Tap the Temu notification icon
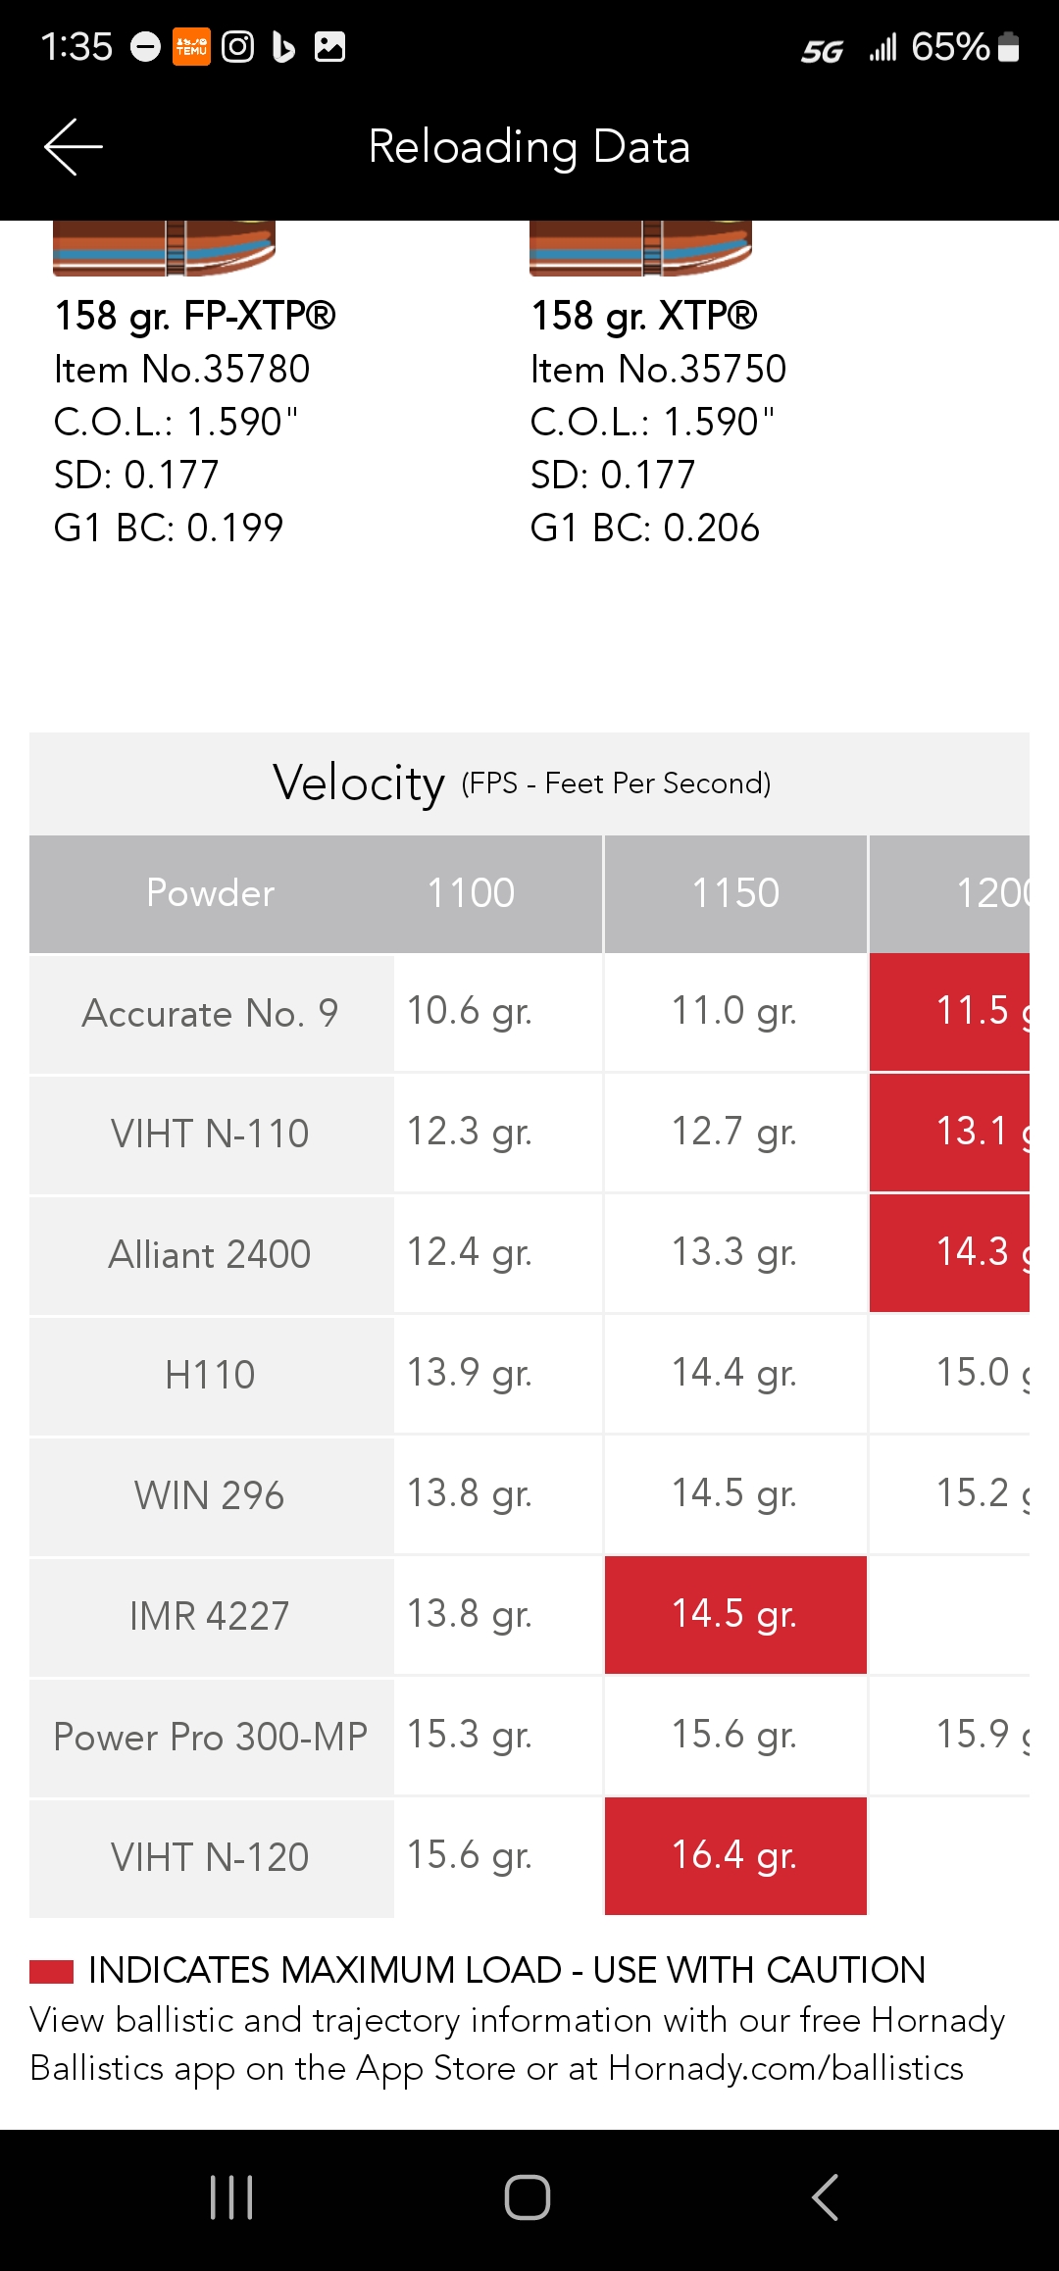The height and width of the screenshot is (2271, 1059). pyautogui.click(x=191, y=47)
